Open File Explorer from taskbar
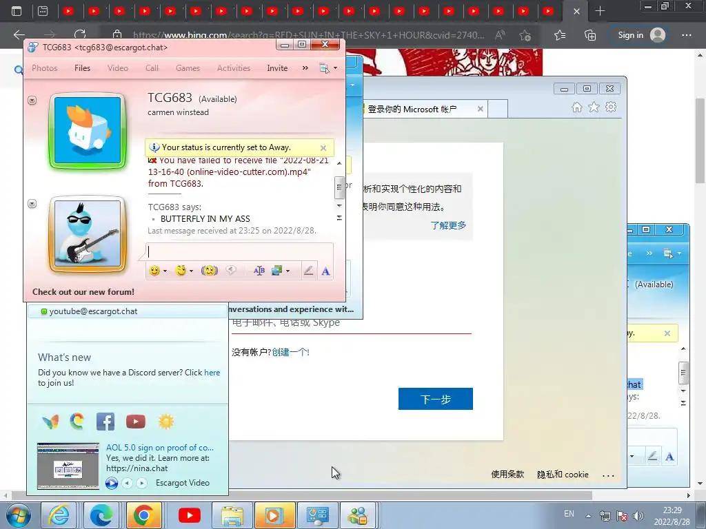This screenshot has height=529, width=706. pos(232,515)
